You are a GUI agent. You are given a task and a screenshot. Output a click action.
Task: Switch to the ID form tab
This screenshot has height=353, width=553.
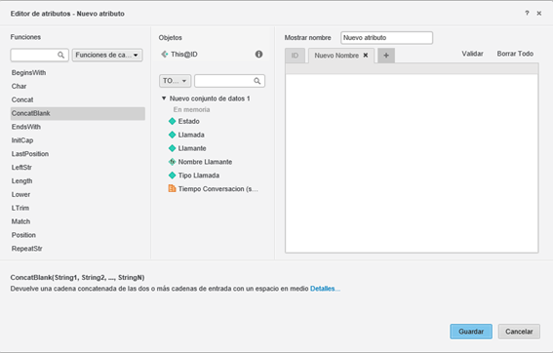[295, 56]
